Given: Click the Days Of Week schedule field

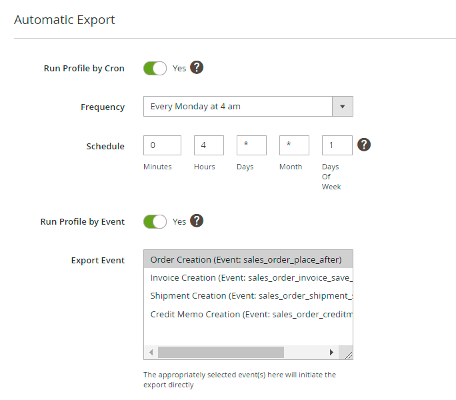Looking at the screenshot, I should (337, 145).
